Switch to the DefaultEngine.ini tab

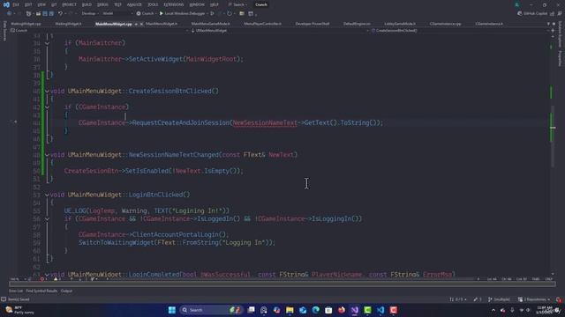(357, 24)
